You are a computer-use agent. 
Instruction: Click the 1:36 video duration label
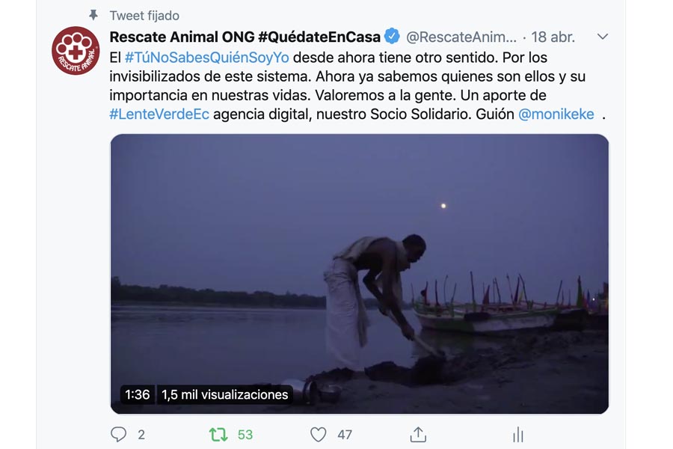pyautogui.click(x=138, y=394)
